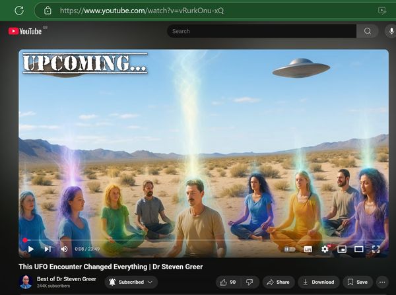The image size is (396, 295).
Task: Enable theater mode
Action: (x=359, y=249)
